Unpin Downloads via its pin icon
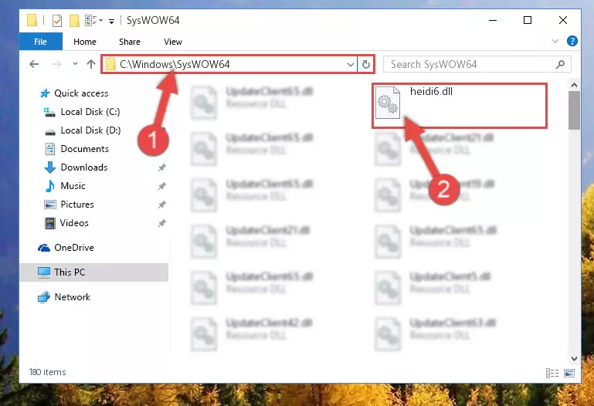Image resolution: width=594 pixels, height=406 pixels. (161, 167)
